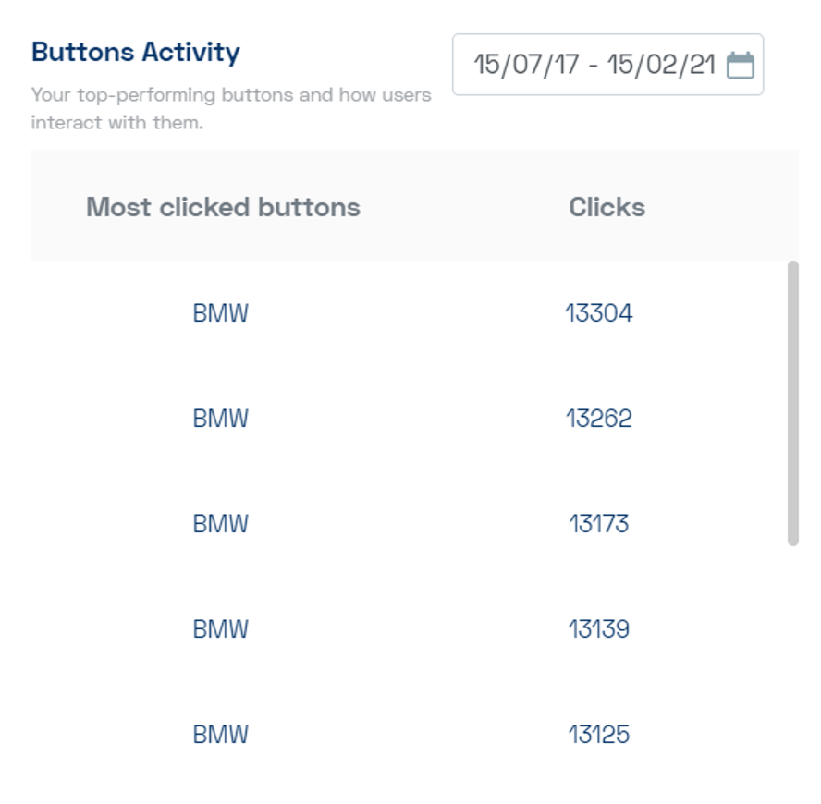Image resolution: width=821 pixels, height=804 pixels.
Task: Click the top-performing buttons description text
Action: [231, 108]
